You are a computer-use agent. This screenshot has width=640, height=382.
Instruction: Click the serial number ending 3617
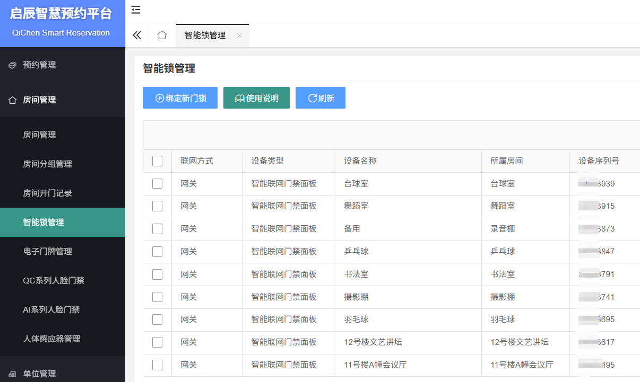tap(597, 342)
